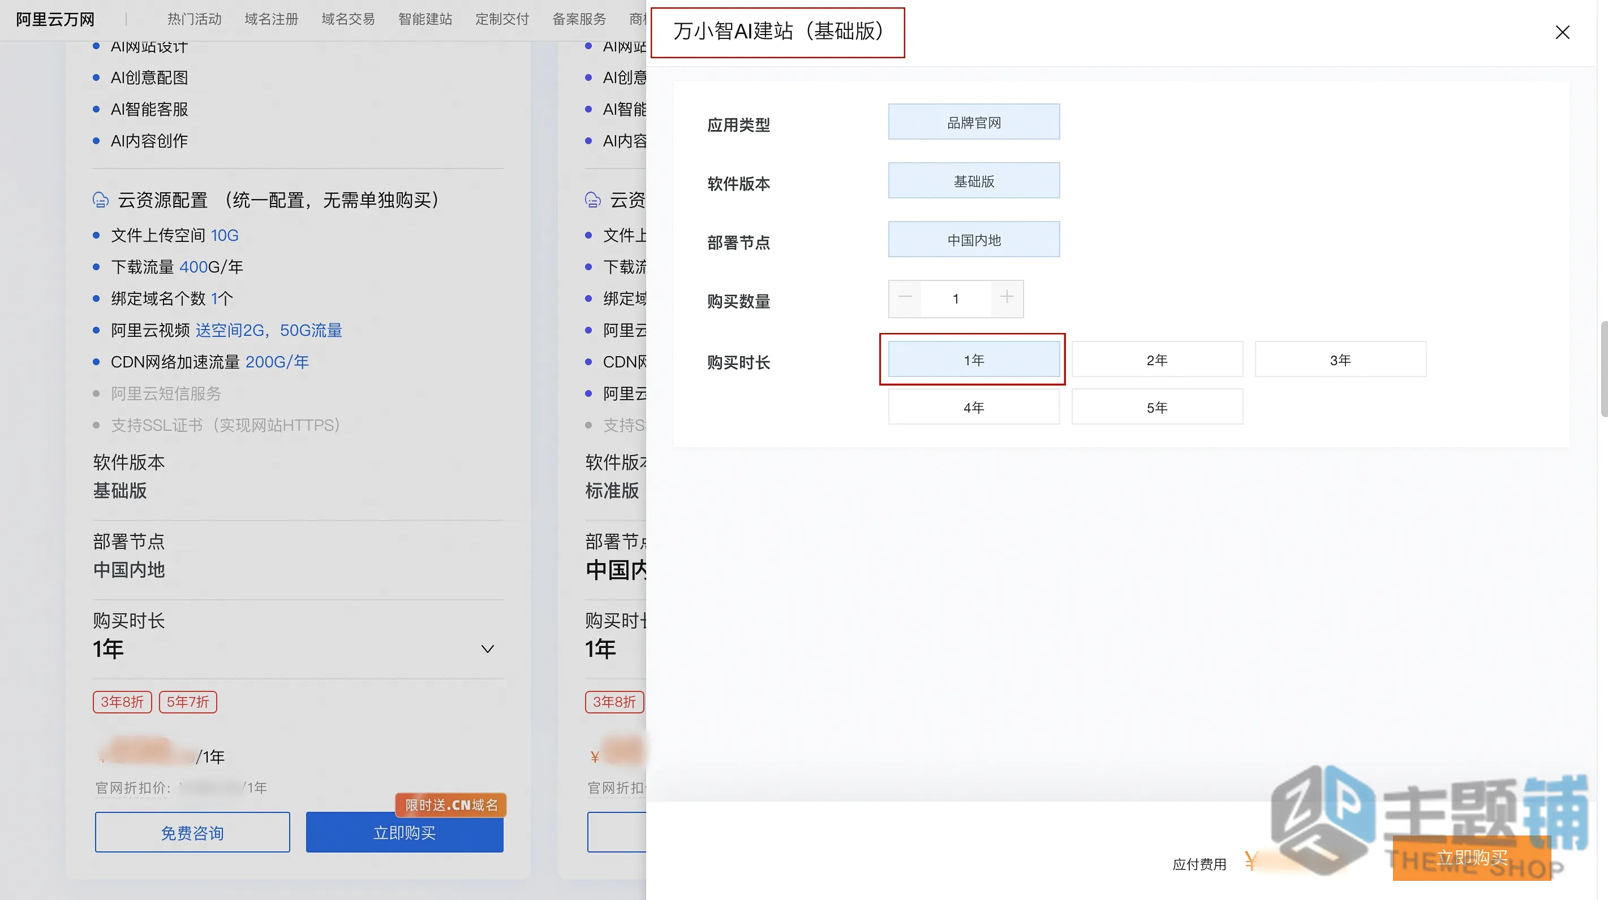Open the 域名交易 menu
The image size is (1608, 900).
click(x=349, y=19)
